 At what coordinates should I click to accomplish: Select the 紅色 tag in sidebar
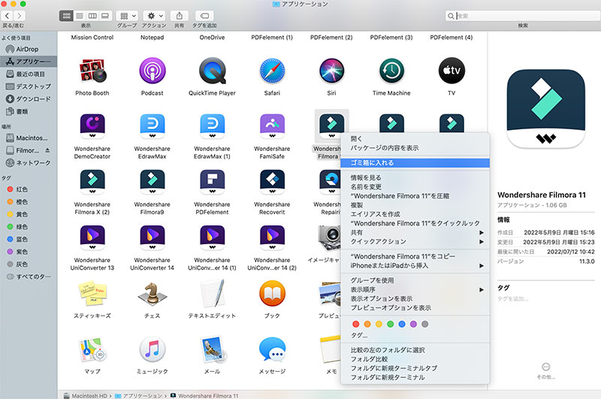[x=29, y=189]
